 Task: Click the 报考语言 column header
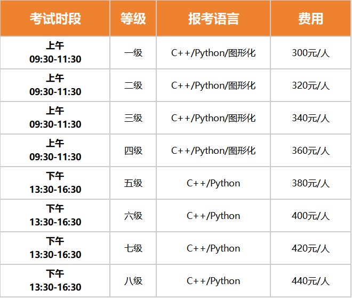coord(213,18)
